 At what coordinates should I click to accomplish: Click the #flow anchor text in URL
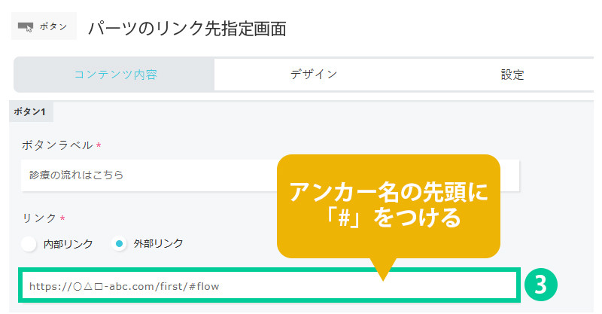204,286
